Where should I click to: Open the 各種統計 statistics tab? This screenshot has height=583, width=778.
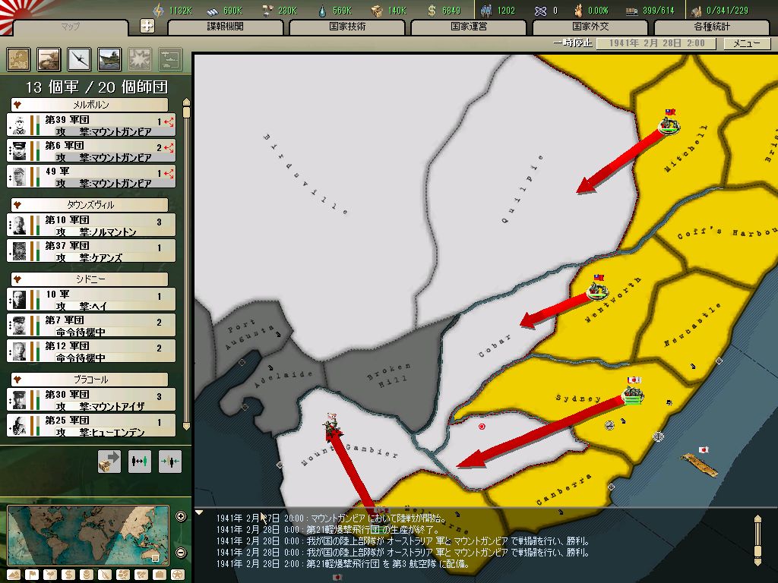712,27
